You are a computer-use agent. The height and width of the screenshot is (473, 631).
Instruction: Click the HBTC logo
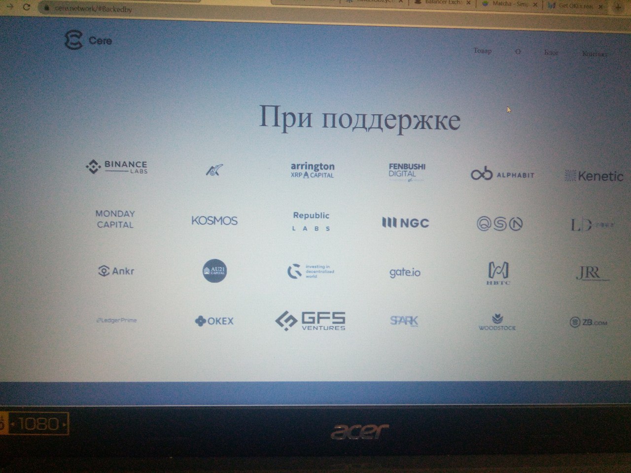pos(498,273)
